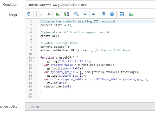The height and width of the screenshot is (113, 155).
Task: Run the script syntax check icon
Action: [x=131, y=14]
